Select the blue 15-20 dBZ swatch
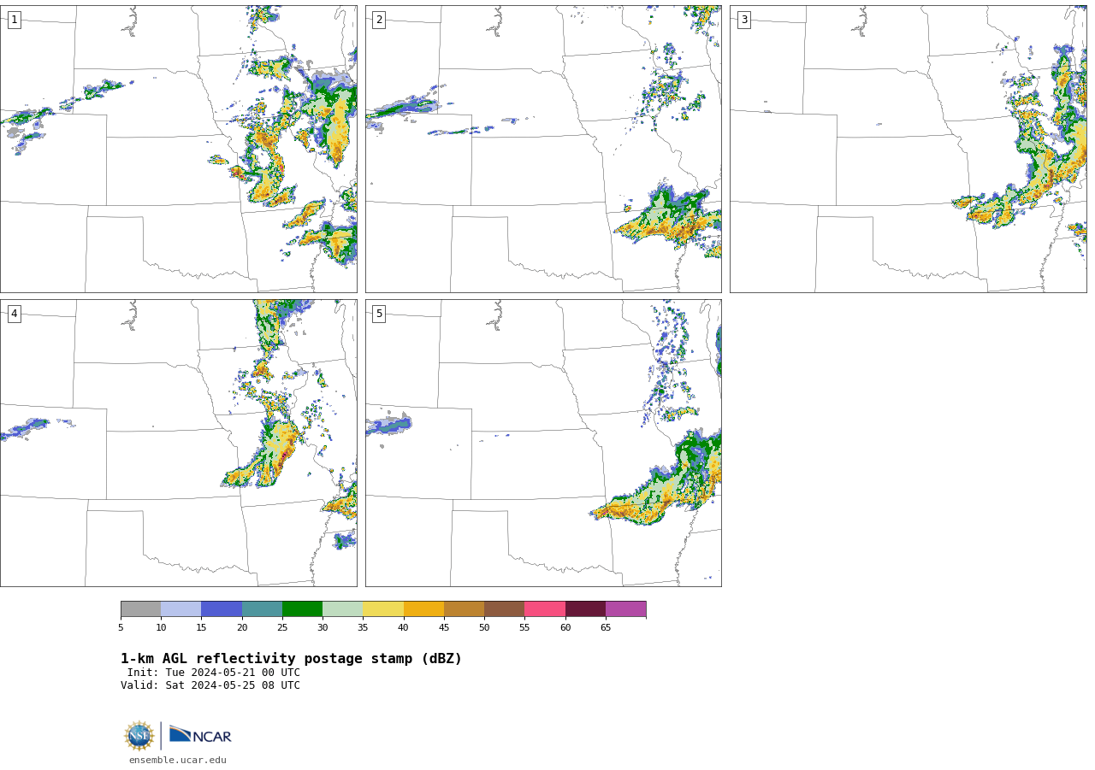 tap(222, 609)
